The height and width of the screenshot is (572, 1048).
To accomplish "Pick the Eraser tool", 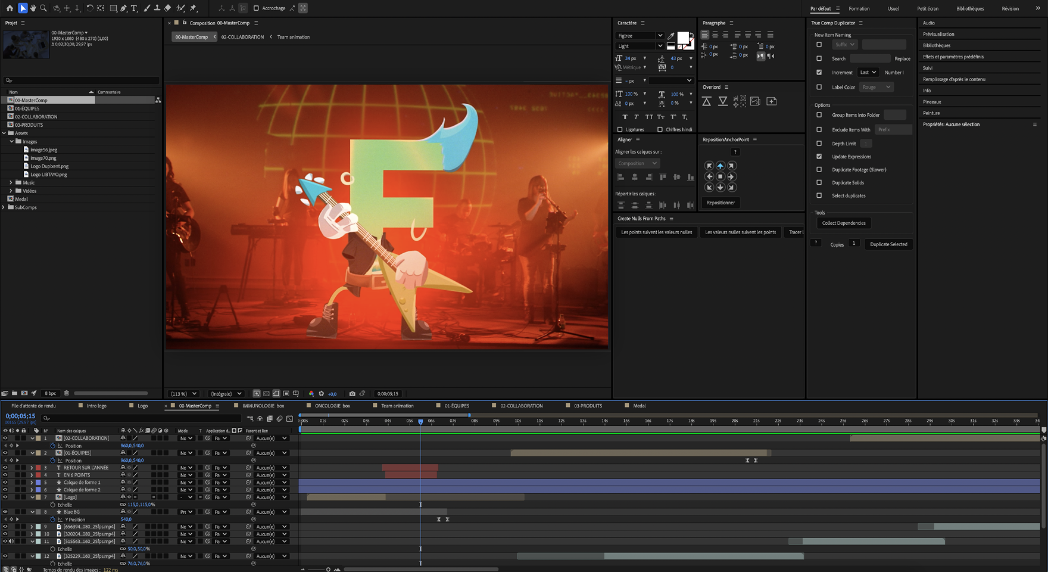I will pos(168,8).
